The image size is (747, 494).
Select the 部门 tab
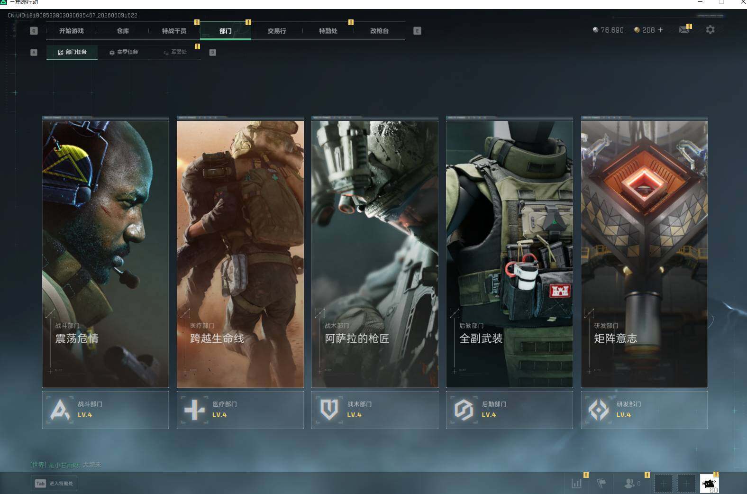click(226, 31)
